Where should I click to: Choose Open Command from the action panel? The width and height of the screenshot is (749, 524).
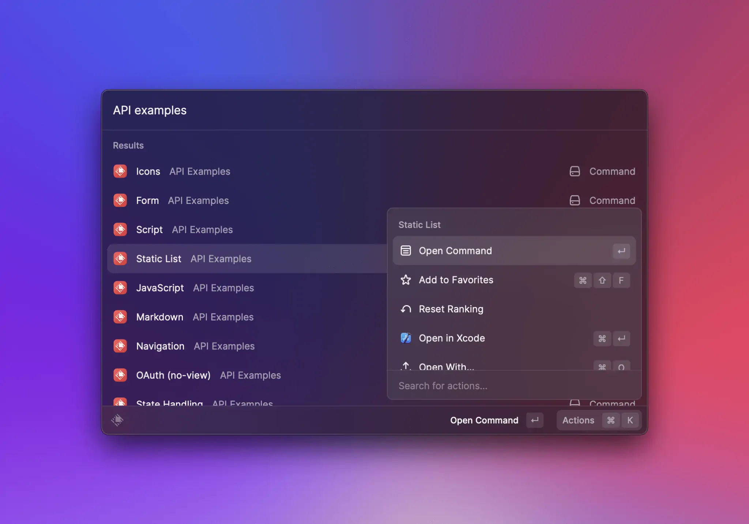point(455,251)
